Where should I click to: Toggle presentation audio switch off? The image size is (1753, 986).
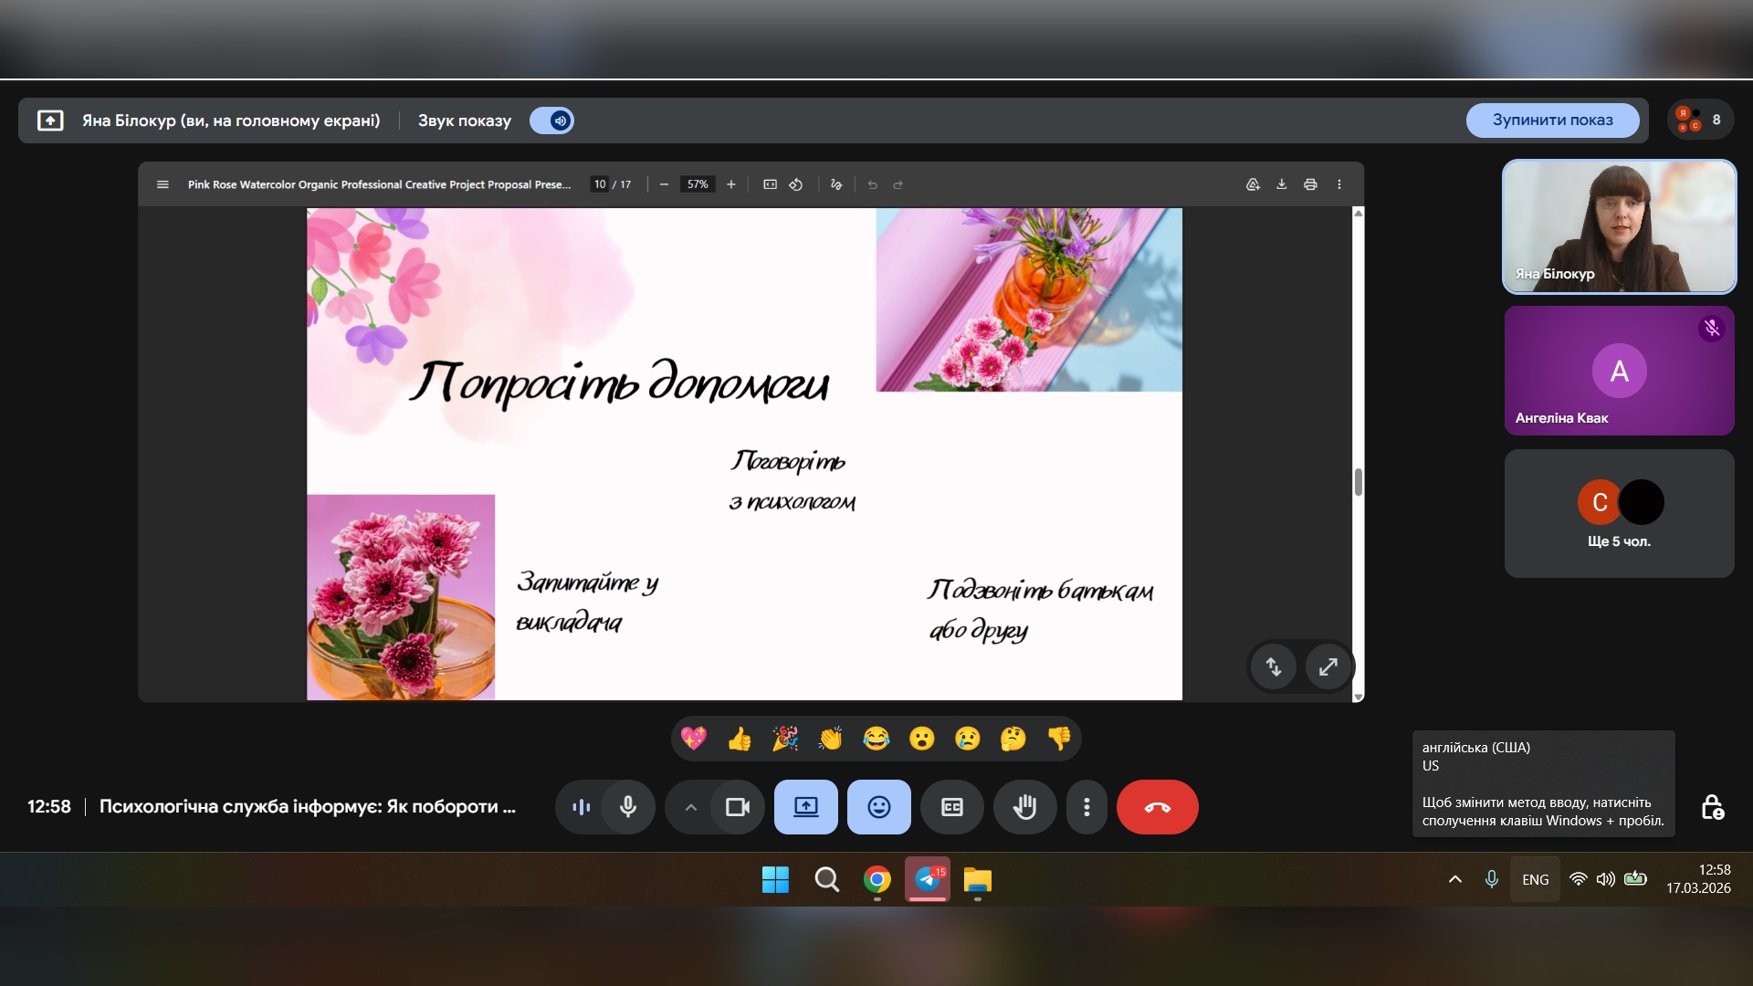551,121
